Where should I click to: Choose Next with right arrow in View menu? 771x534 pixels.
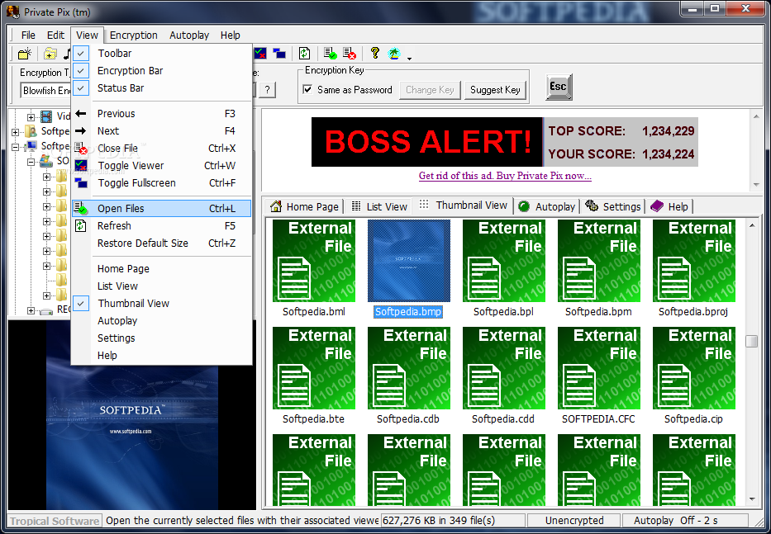pos(162,131)
